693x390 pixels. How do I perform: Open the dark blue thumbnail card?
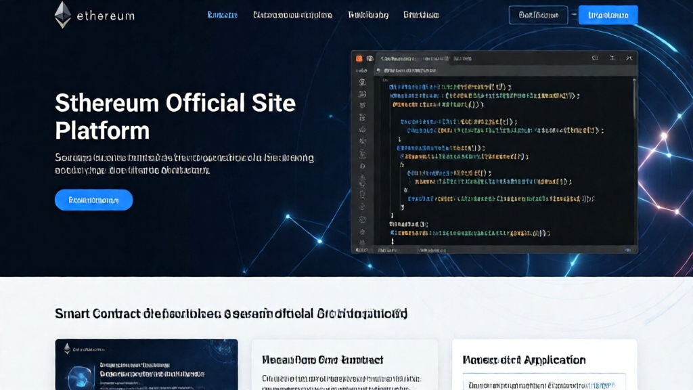[x=146, y=365]
